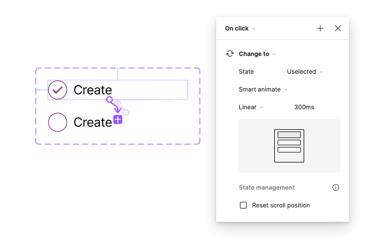Click the checked circle checkmark icon

pyautogui.click(x=58, y=90)
